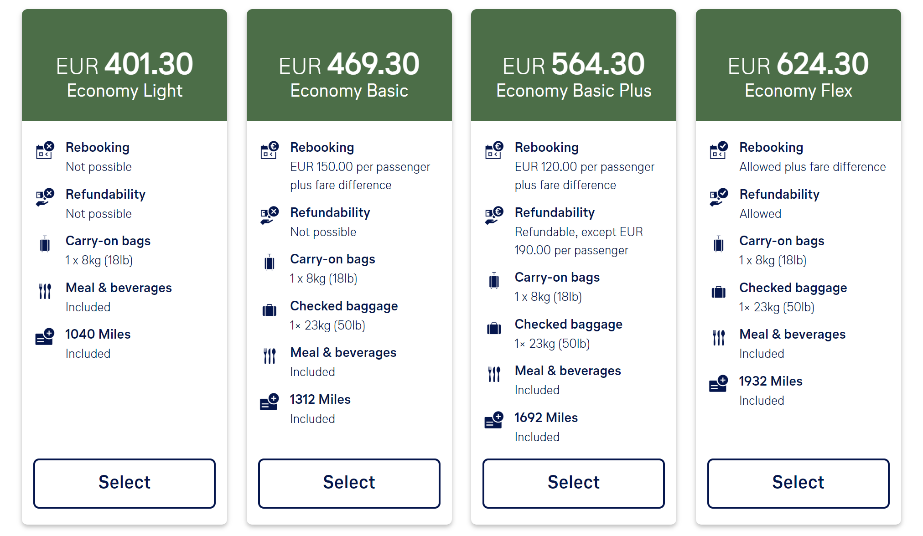Click the 1932 Miles icon
Screen dimensions: 923x536
coord(719,384)
